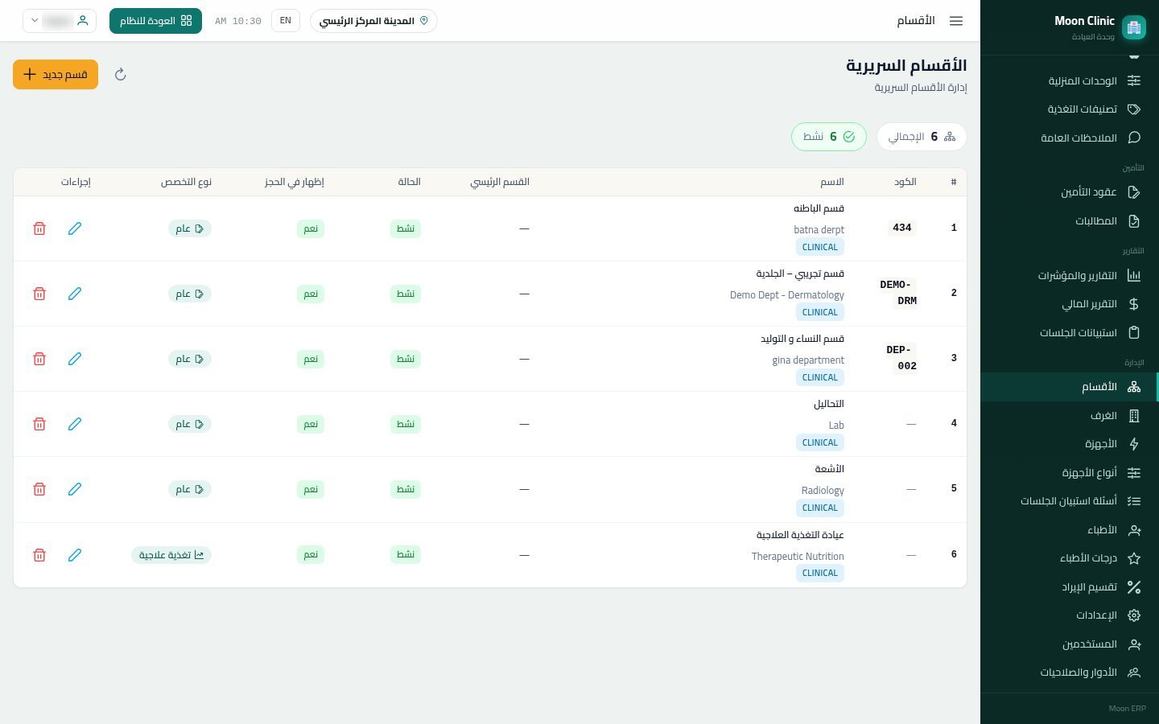This screenshot has height=724, width=1159.
Task: Click the تغذية علاجية specialty tag
Action: 171,555
